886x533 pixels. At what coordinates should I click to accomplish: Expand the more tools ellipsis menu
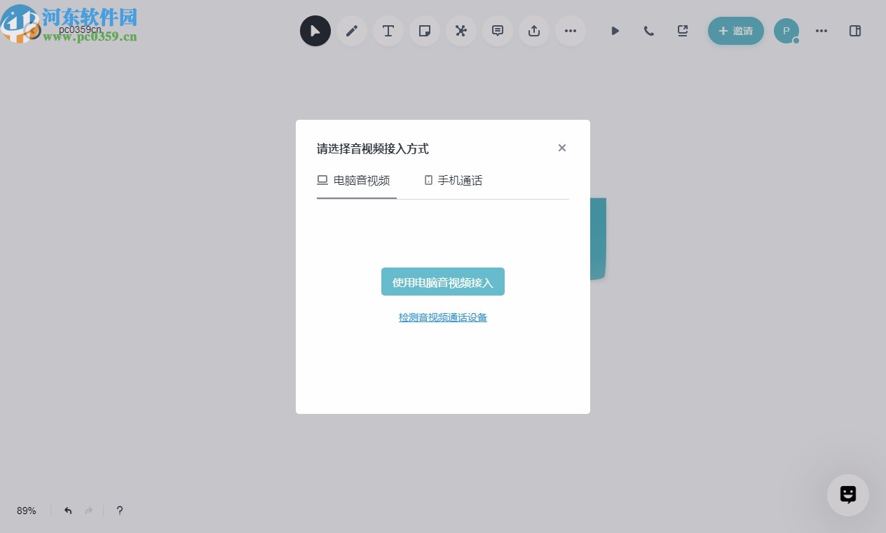coord(571,31)
